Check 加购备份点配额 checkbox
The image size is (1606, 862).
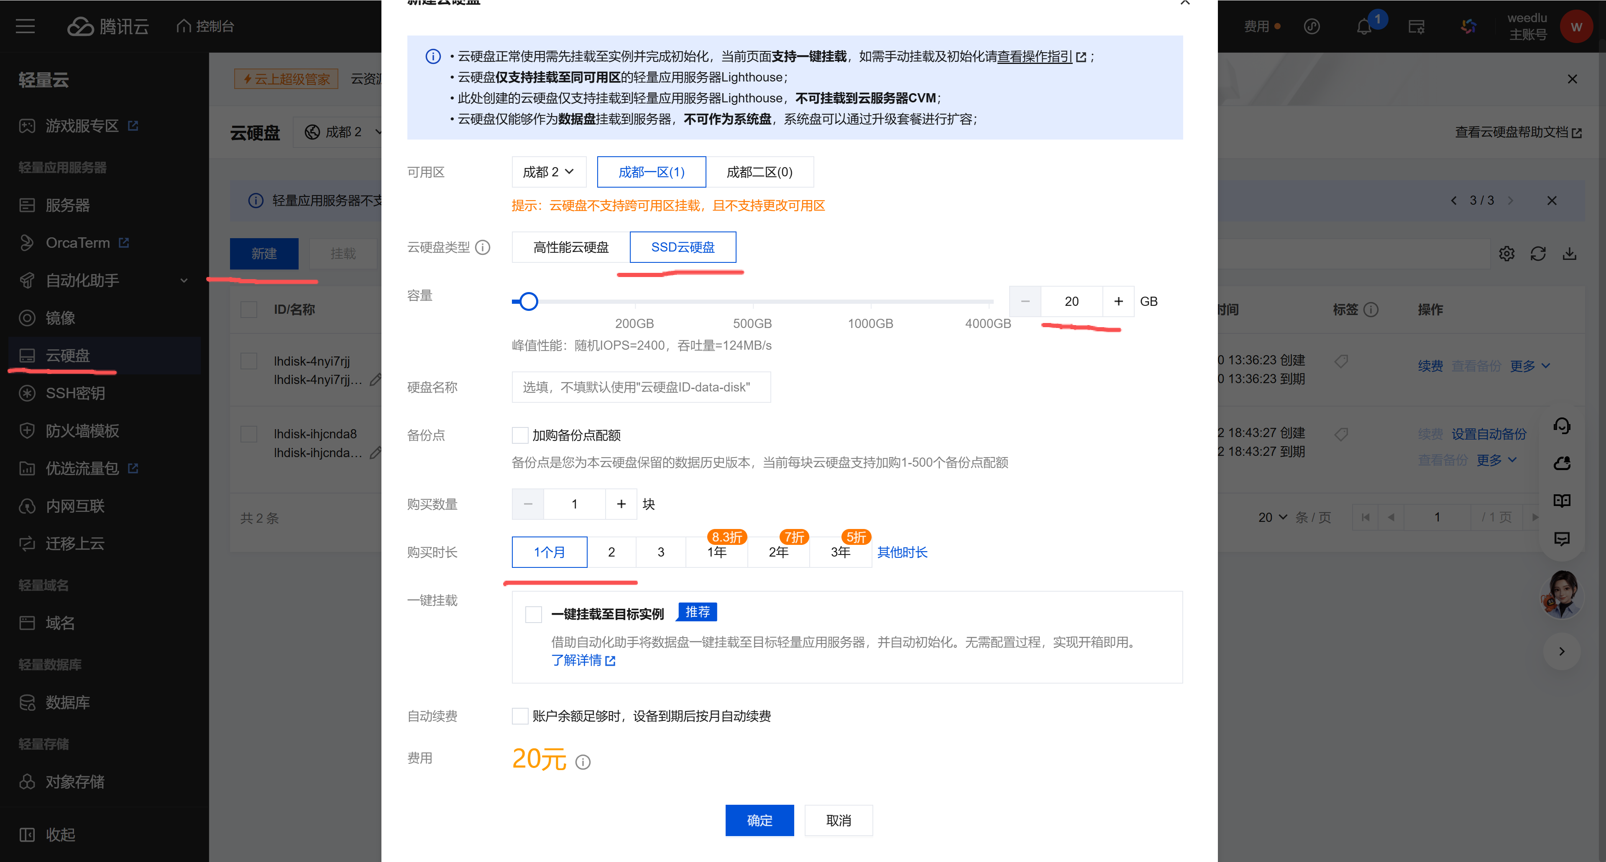click(520, 435)
